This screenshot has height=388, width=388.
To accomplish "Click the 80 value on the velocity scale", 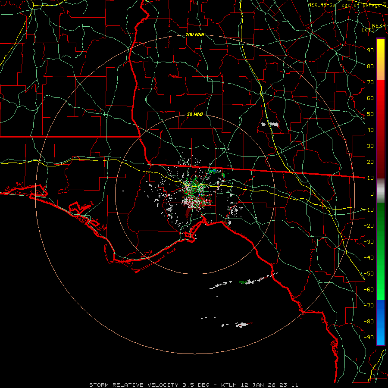I will coord(370,66).
